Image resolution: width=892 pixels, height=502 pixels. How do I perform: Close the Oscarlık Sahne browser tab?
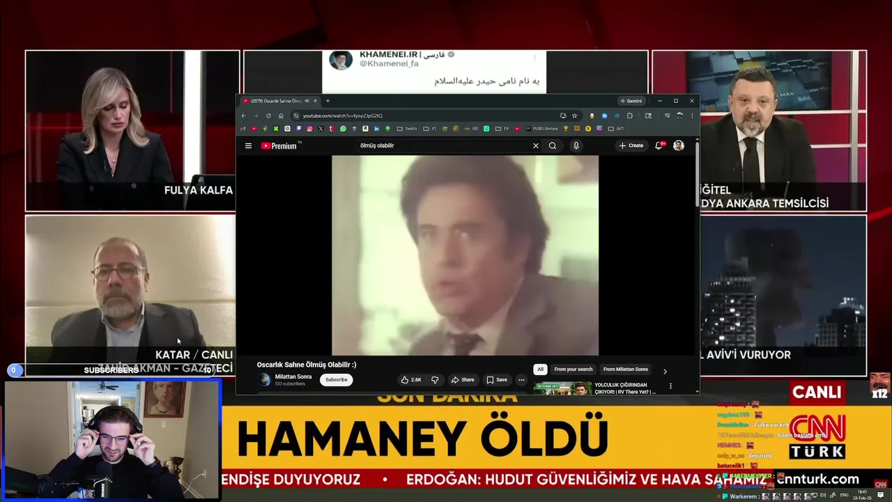(315, 101)
